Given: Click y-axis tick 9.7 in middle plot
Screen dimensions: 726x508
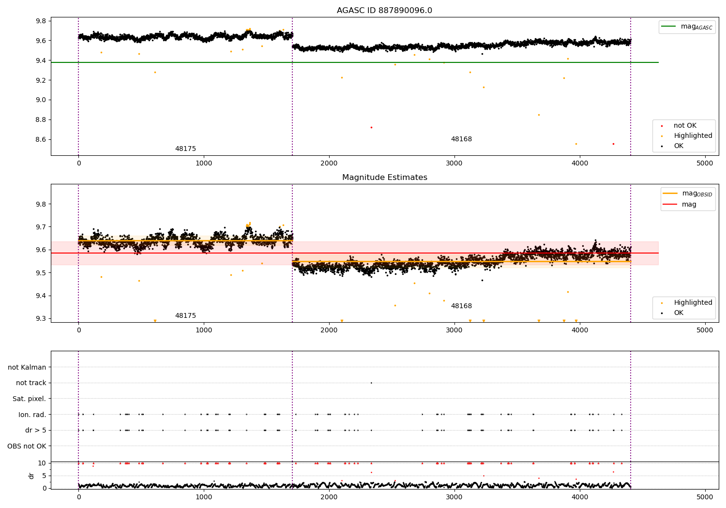Looking at the screenshot, I should [41, 227].
